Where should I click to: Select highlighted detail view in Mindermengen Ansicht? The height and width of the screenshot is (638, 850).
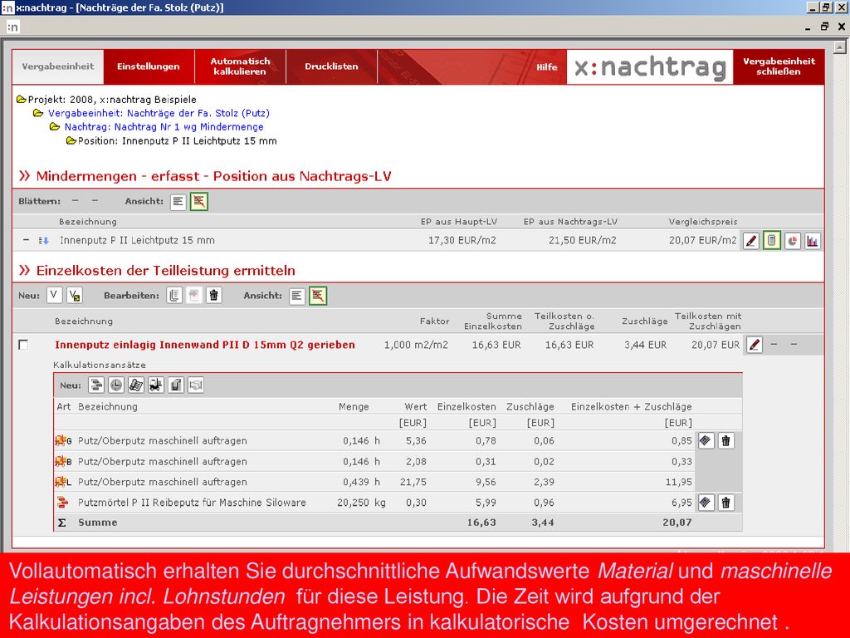point(199,202)
